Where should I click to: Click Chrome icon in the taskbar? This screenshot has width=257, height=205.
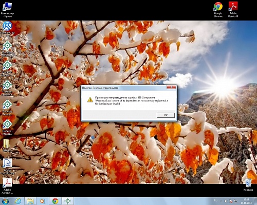(55, 201)
